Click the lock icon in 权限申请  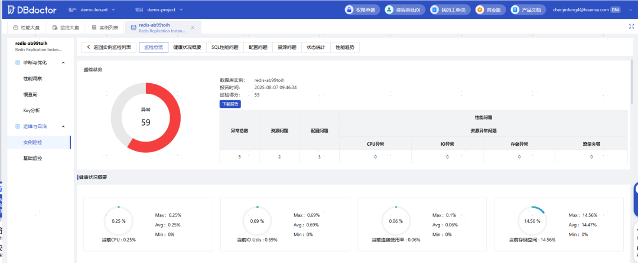tap(349, 10)
